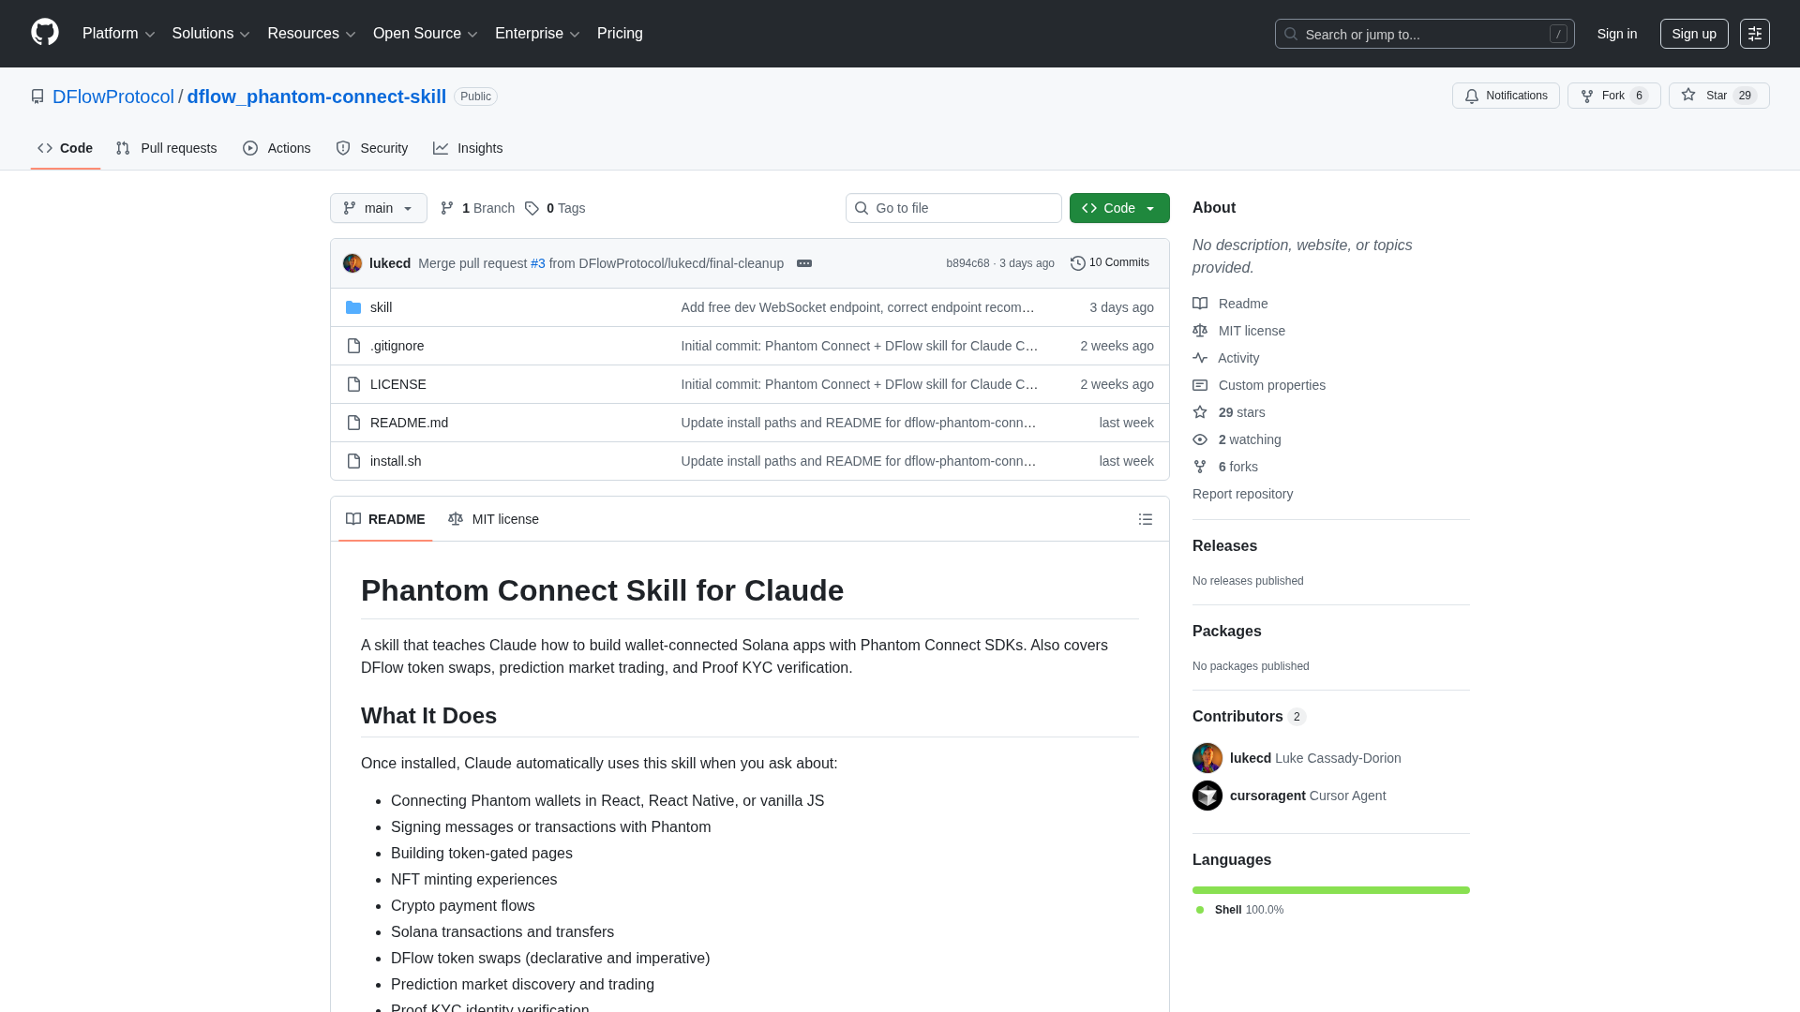Click the GitHub logo icon
Screen dimensions: 1800x1012
pos(44,33)
